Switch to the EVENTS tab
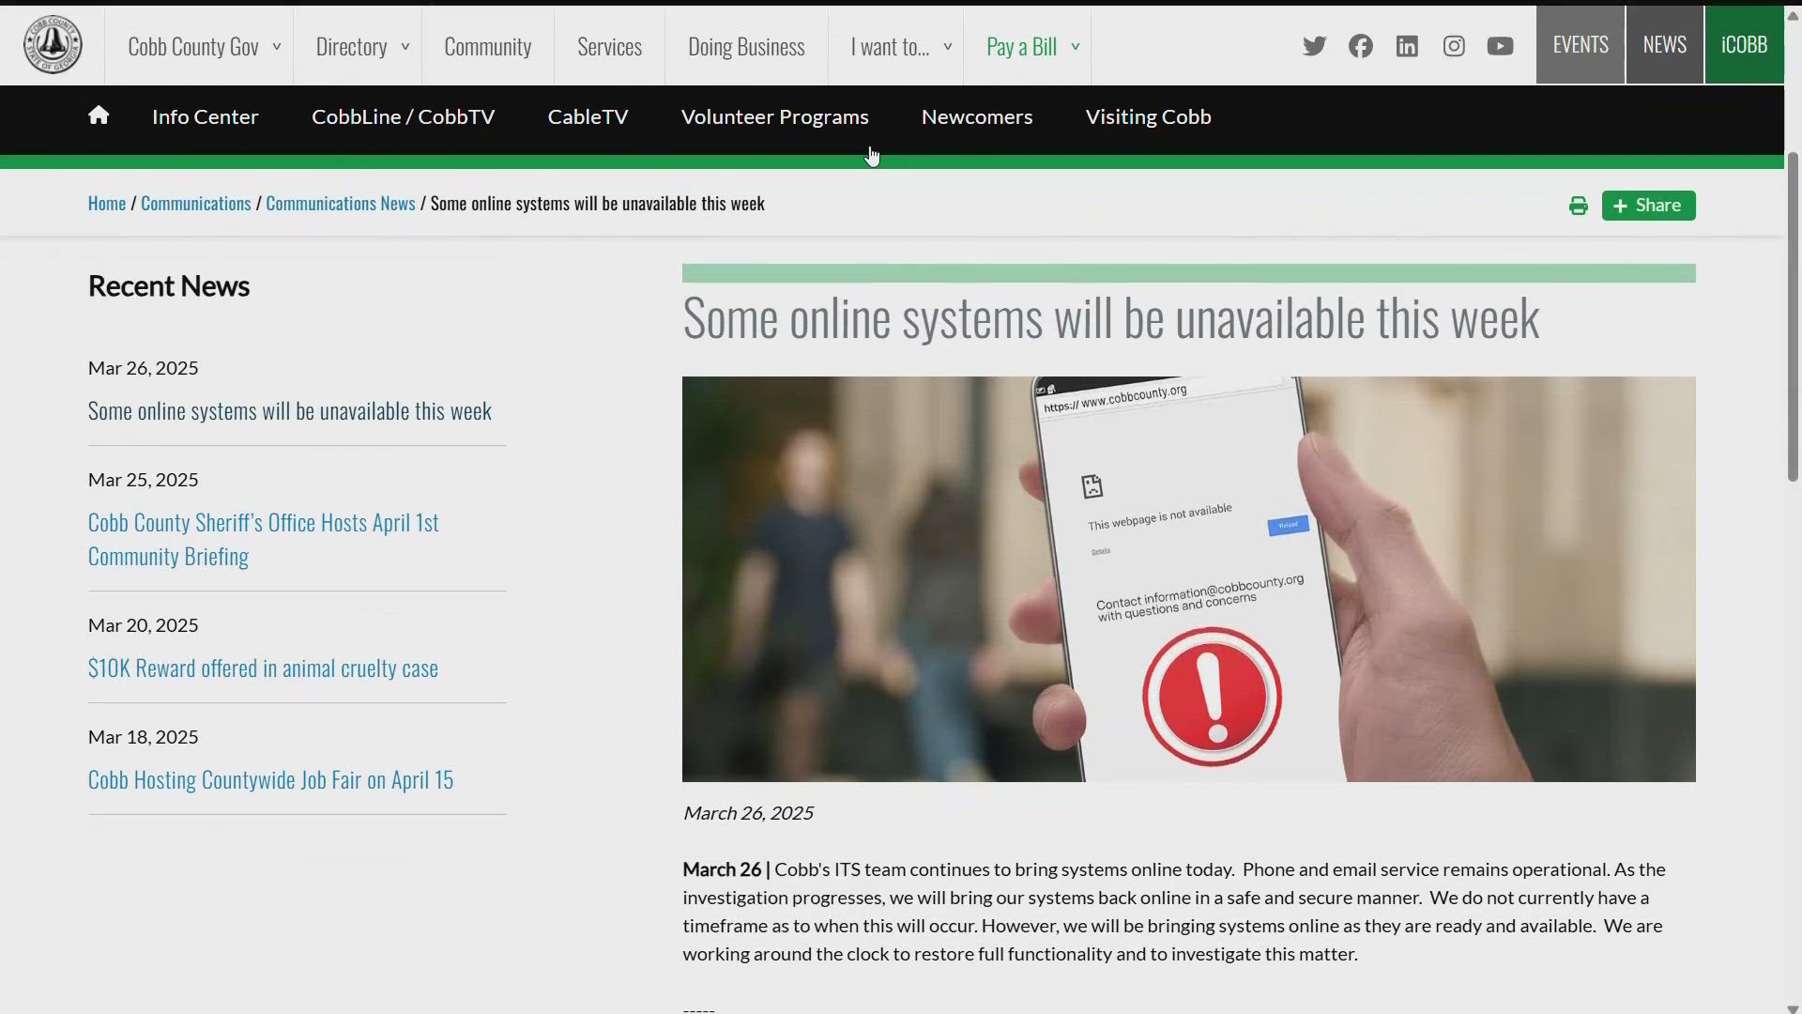 click(x=1580, y=45)
